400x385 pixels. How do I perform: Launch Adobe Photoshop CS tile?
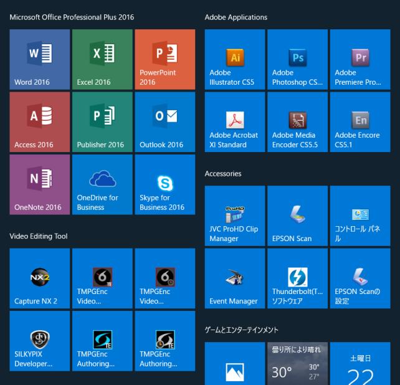(x=297, y=59)
